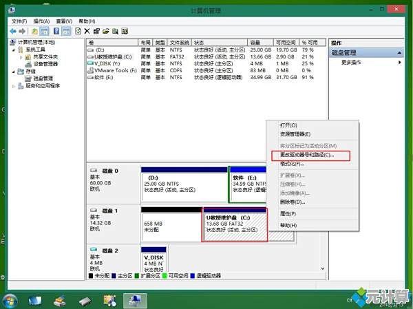The height and width of the screenshot is (309, 413).
Task: Click the Back arrow in the toolbar
Action: coord(13,32)
